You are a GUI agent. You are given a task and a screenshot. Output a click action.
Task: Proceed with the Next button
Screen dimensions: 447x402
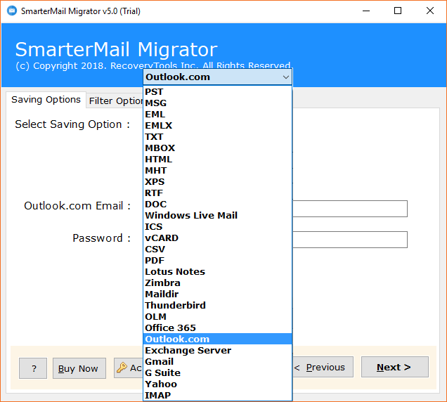pos(395,367)
